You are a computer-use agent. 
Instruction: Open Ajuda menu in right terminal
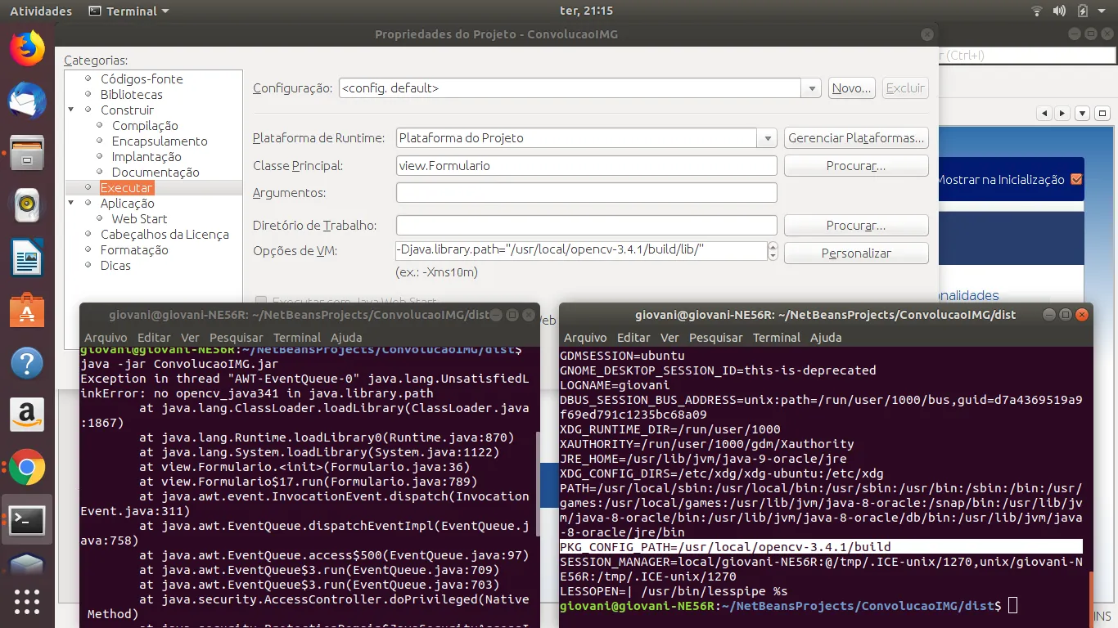pyautogui.click(x=826, y=338)
